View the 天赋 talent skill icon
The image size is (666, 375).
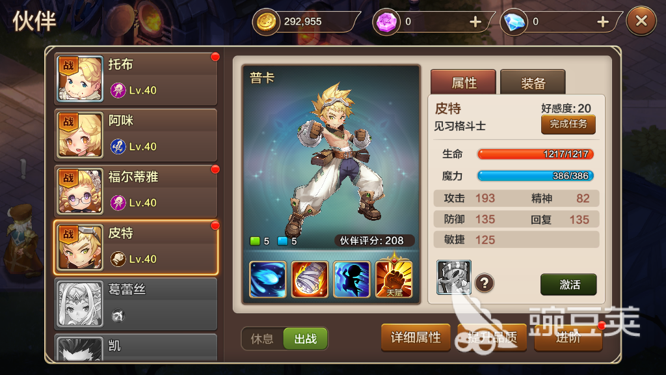tap(393, 279)
